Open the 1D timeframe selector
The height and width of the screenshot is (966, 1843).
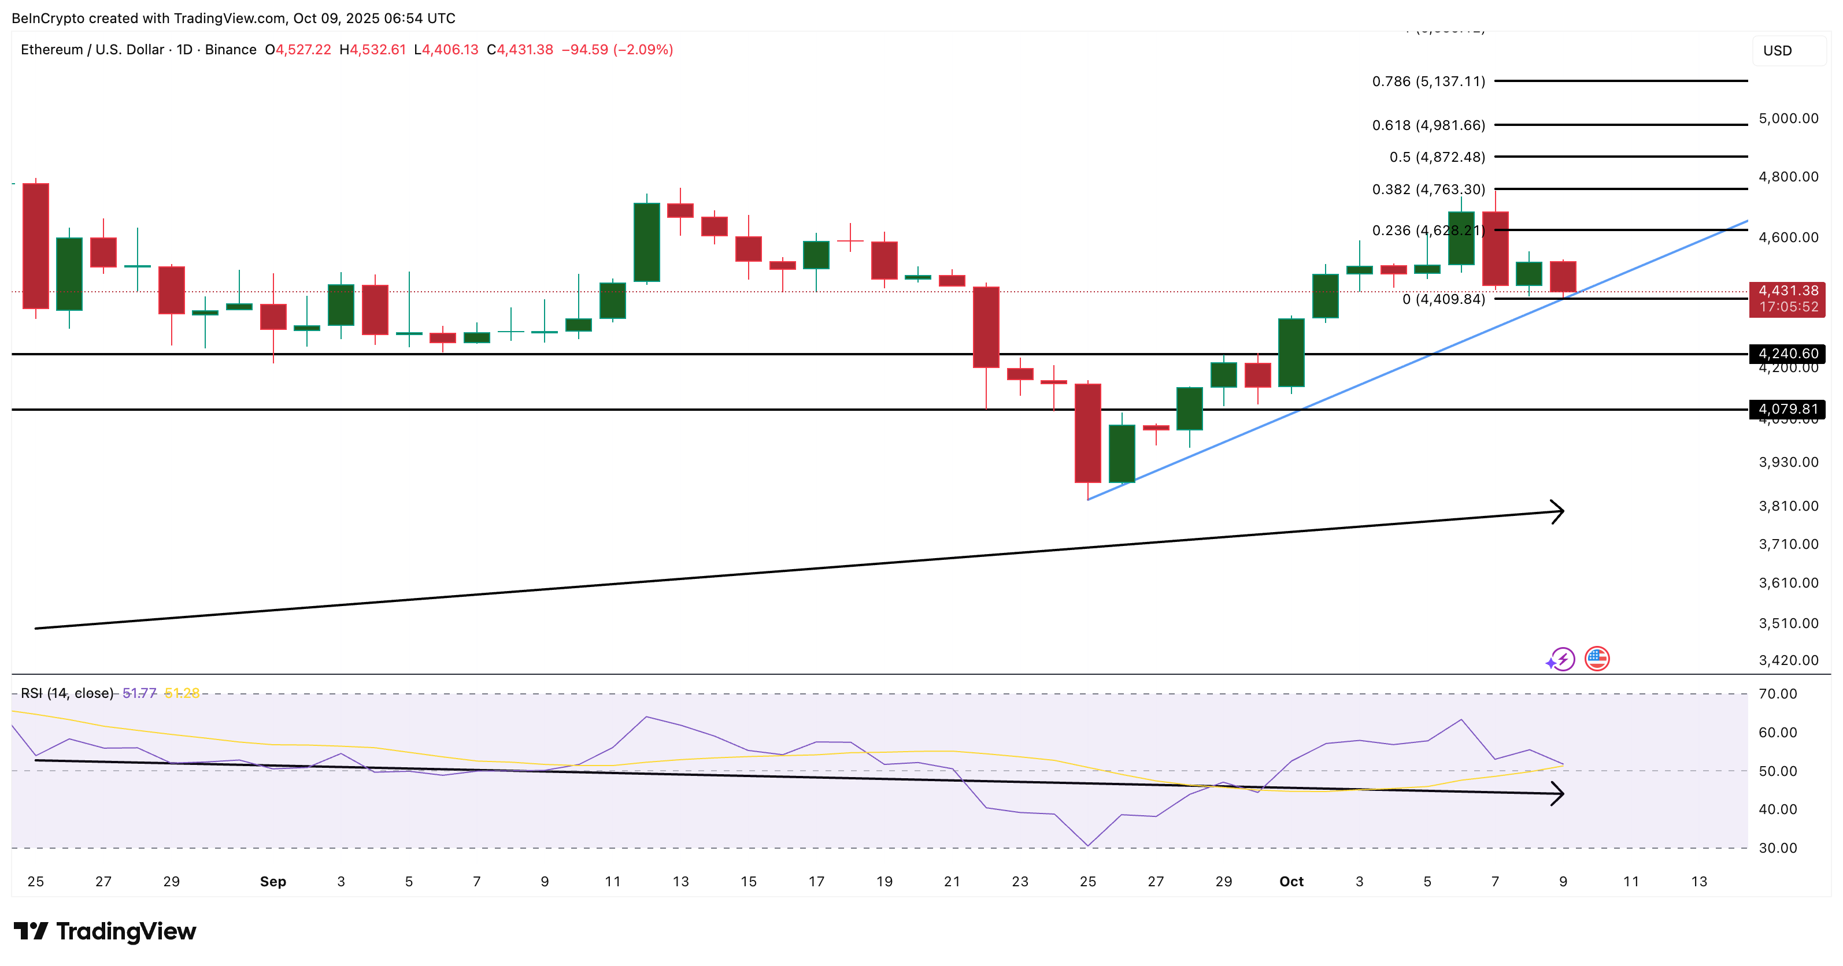pyautogui.click(x=184, y=50)
